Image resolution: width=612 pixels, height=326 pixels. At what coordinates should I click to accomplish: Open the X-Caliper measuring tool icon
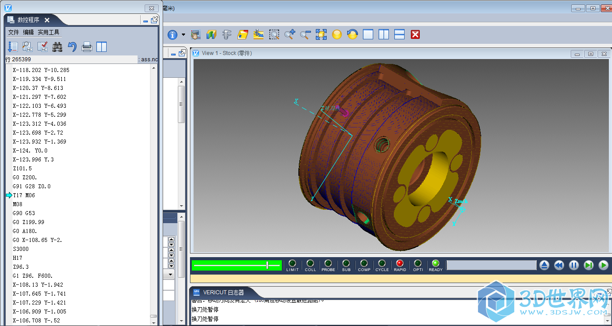(x=227, y=34)
